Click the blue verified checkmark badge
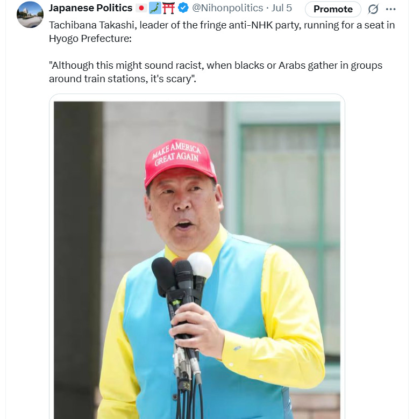This screenshot has height=419, width=413. 183,8
